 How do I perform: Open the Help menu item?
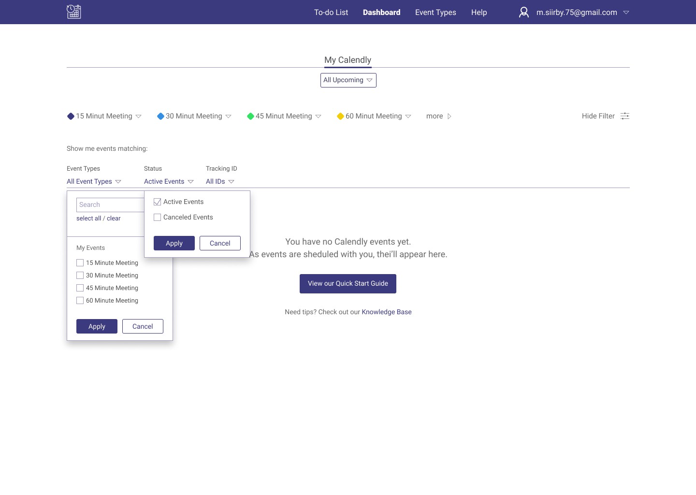(x=479, y=13)
